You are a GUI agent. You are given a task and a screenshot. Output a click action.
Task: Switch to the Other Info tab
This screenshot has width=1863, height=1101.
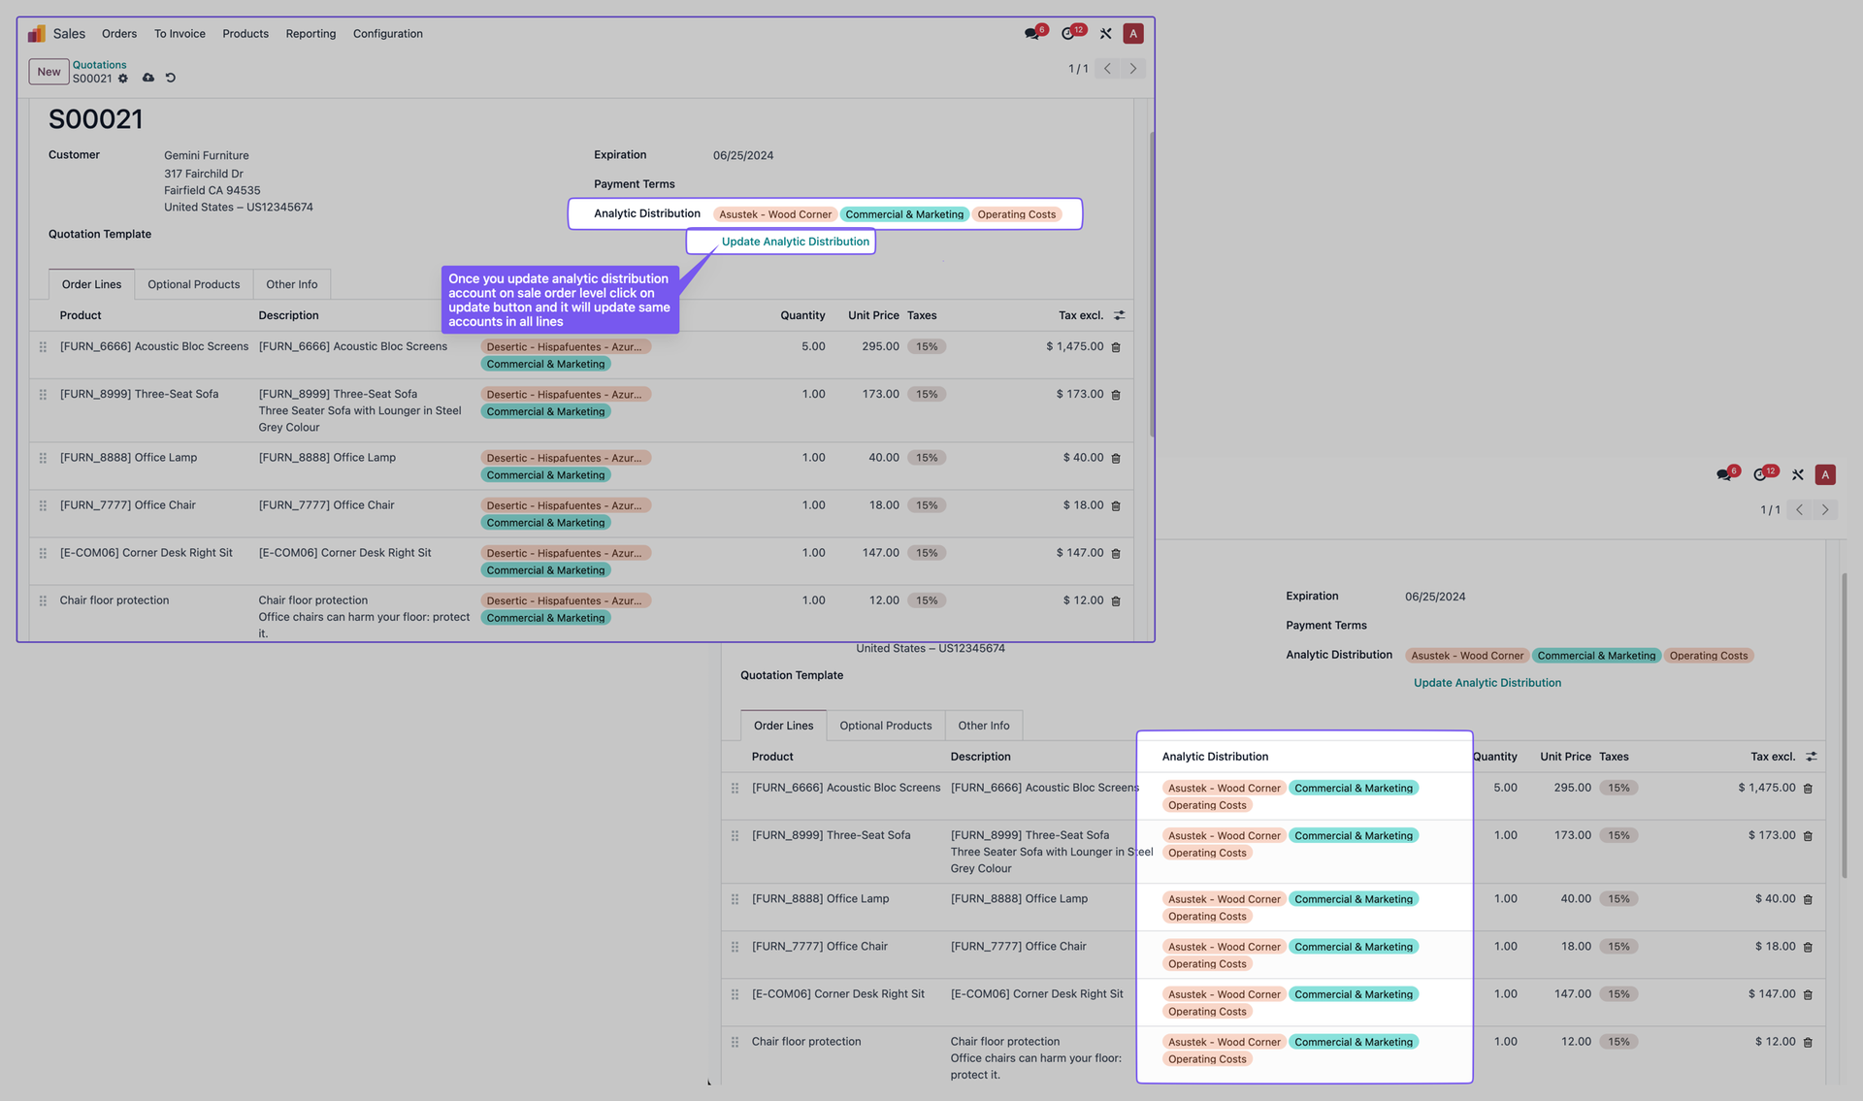coord(292,284)
